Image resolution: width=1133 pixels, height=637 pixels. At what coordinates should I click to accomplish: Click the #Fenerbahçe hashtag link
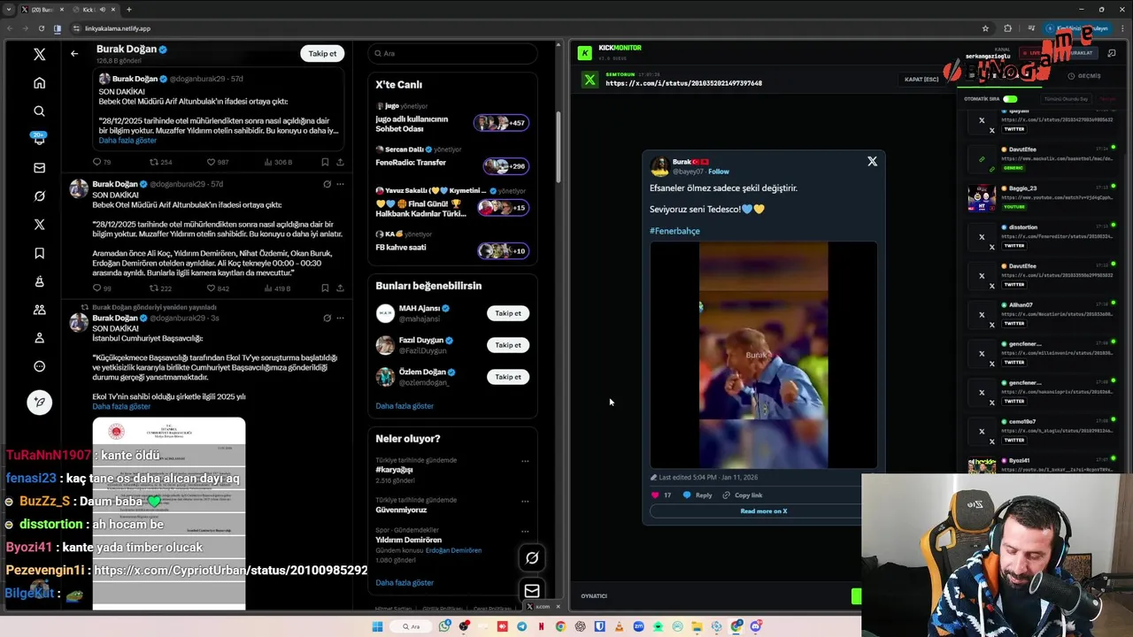pyautogui.click(x=674, y=231)
